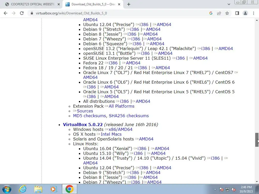Select the Download_Old_Builds_5_0 tab

93,5
